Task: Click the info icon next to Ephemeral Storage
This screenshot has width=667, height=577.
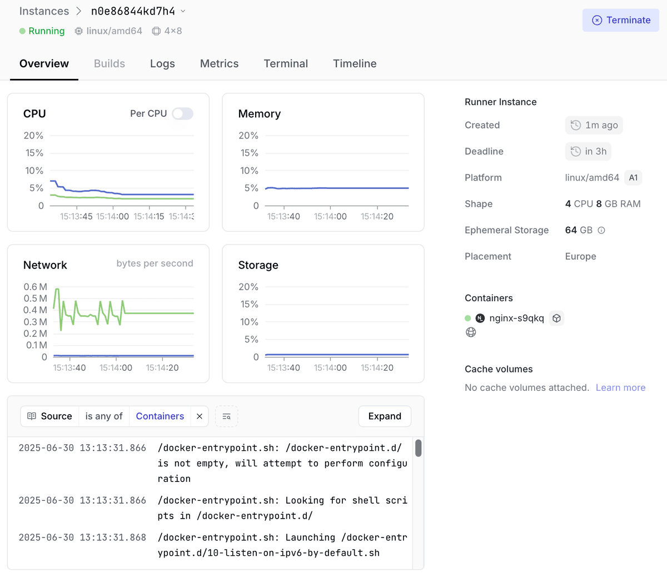Action: (601, 230)
